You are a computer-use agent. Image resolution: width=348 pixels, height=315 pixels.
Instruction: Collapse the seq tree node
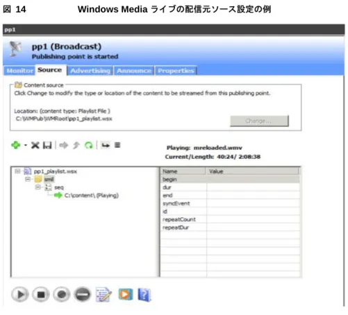coord(38,187)
